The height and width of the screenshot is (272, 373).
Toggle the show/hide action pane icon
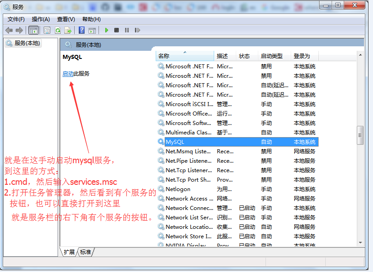[x=92, y=31]
